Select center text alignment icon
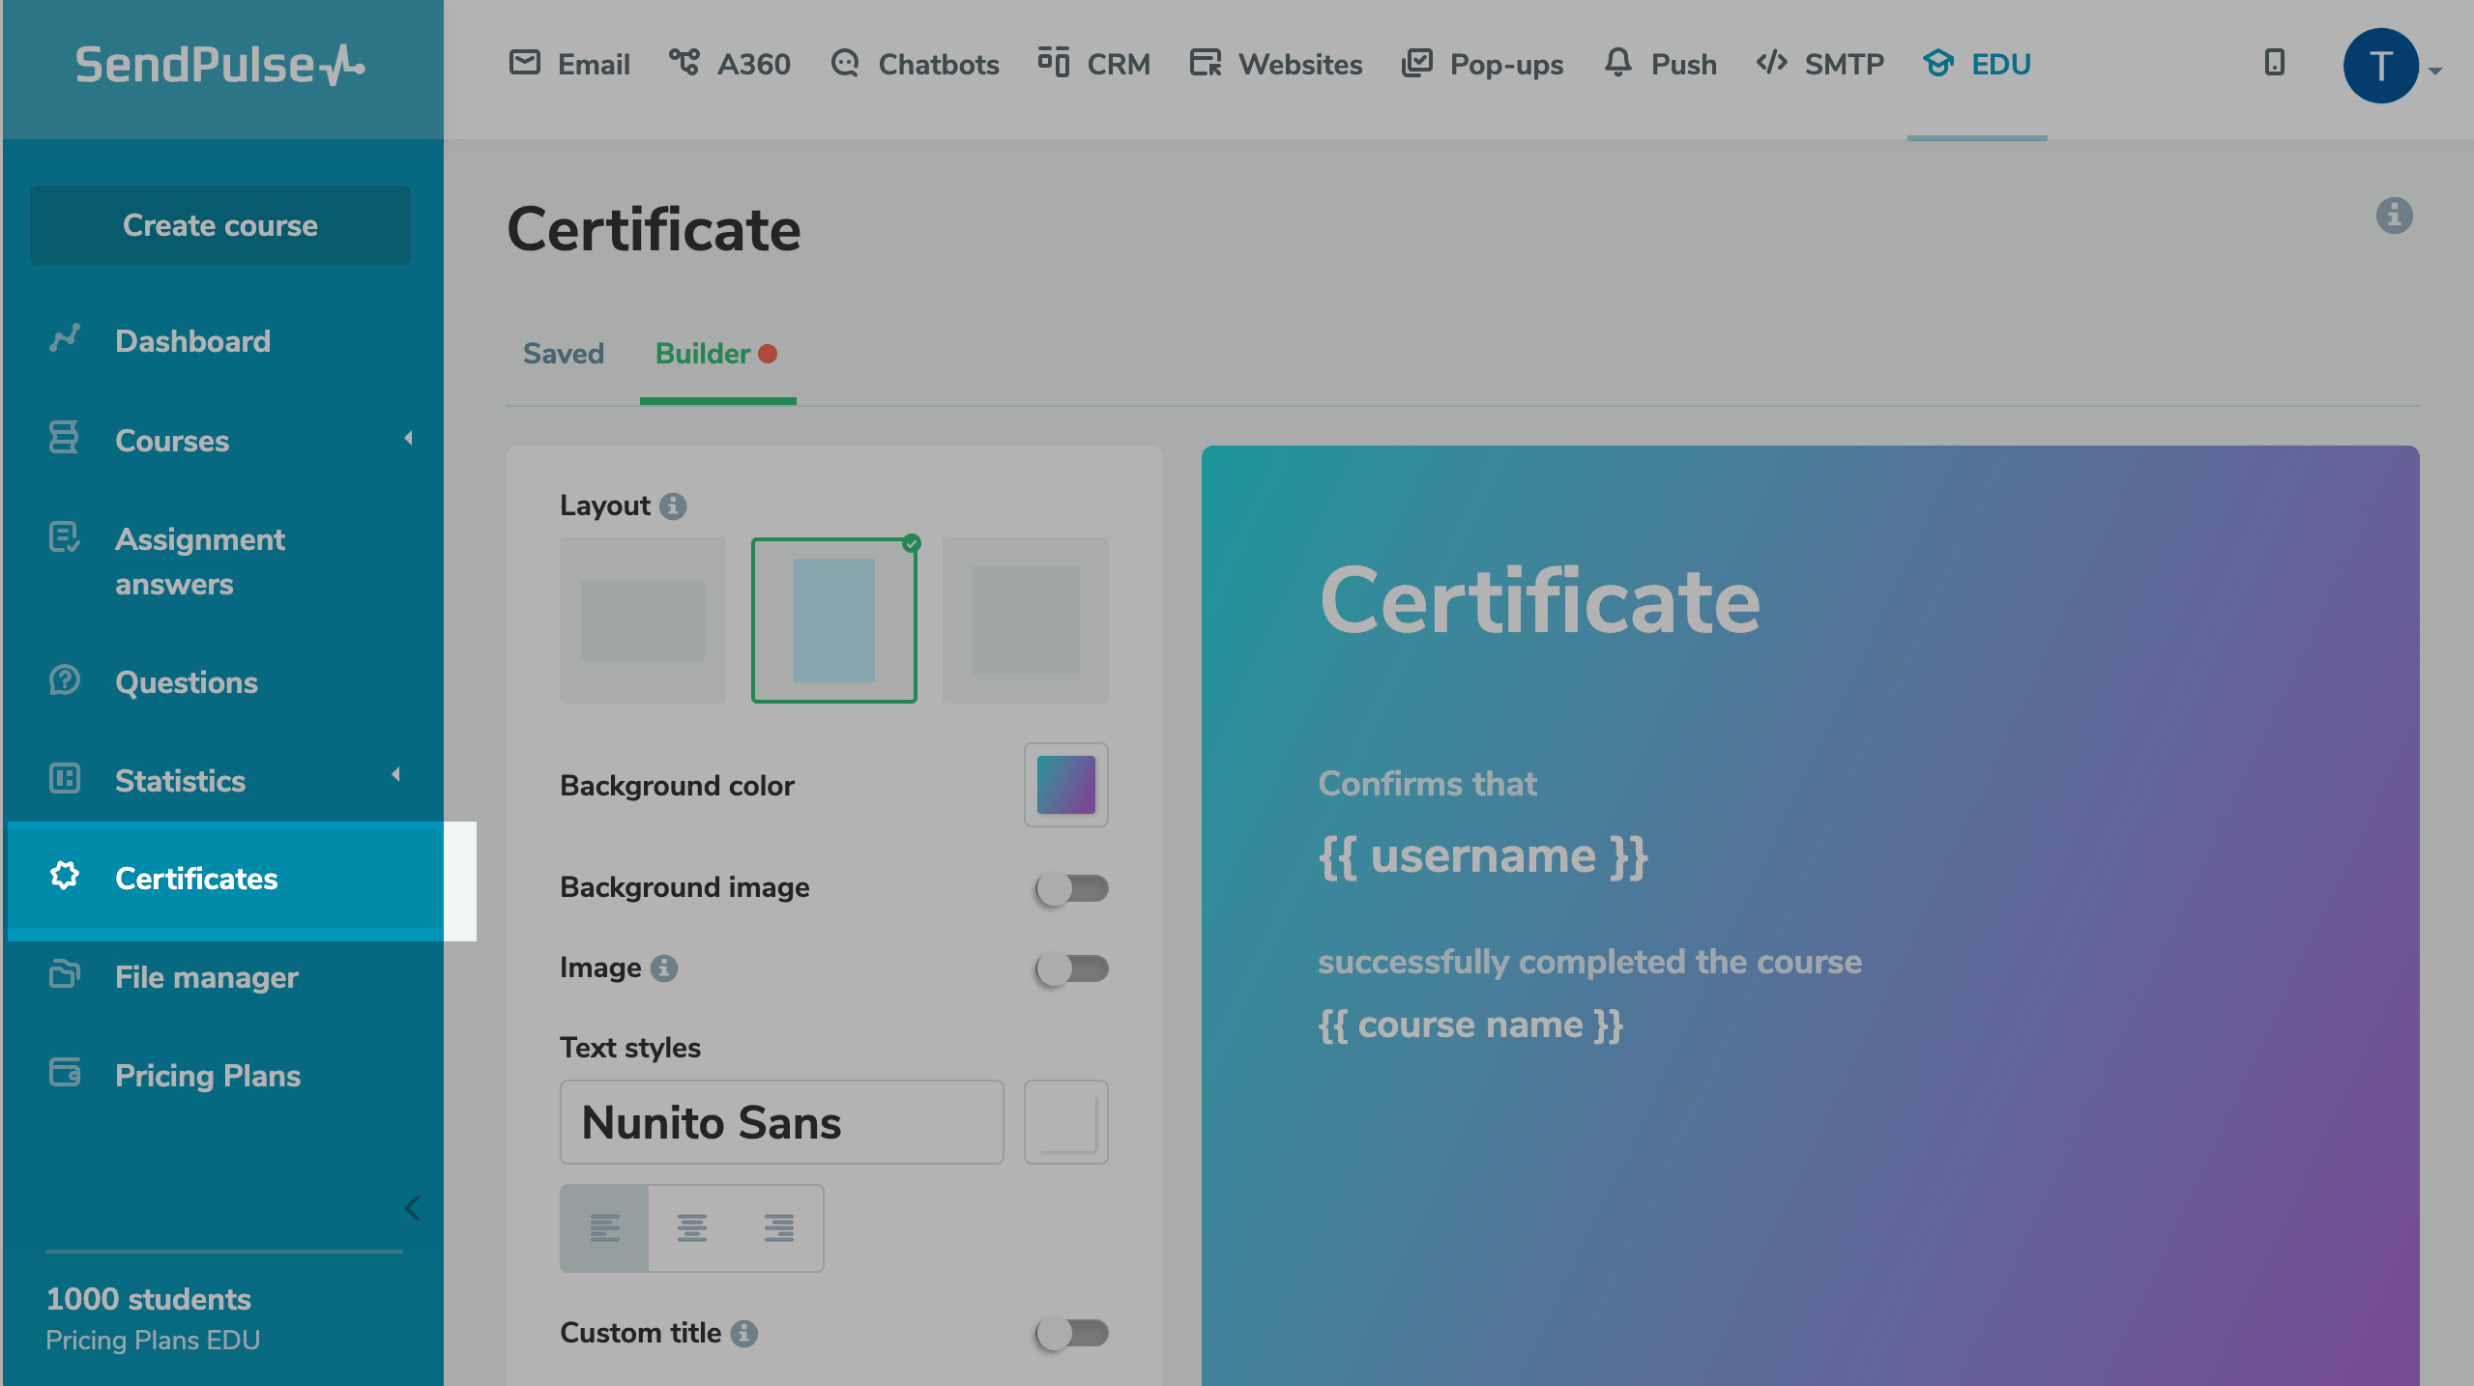This screenshot has width=2474, height=1386. [x=692, y=1227]
